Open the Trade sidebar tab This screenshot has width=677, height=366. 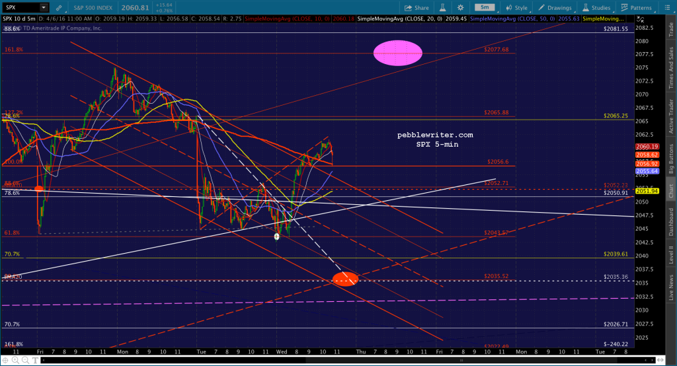pyautogui.click(x=671, y=29)
